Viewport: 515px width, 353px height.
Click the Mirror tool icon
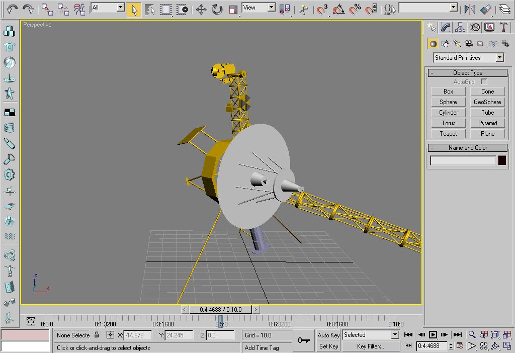pos(469,9)
